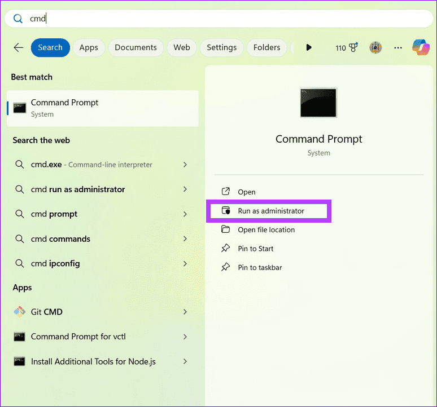The height and width of the screenshot is (407, 437).
Task: Click the Pin to taskbar pin icon
Action: 226,267
